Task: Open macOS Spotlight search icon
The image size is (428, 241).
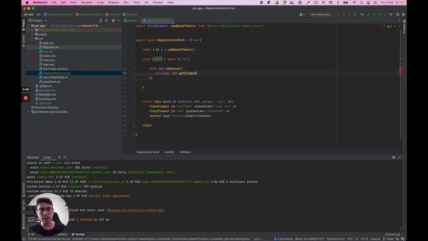Action: pyautogui.click(x=361, y=3)
